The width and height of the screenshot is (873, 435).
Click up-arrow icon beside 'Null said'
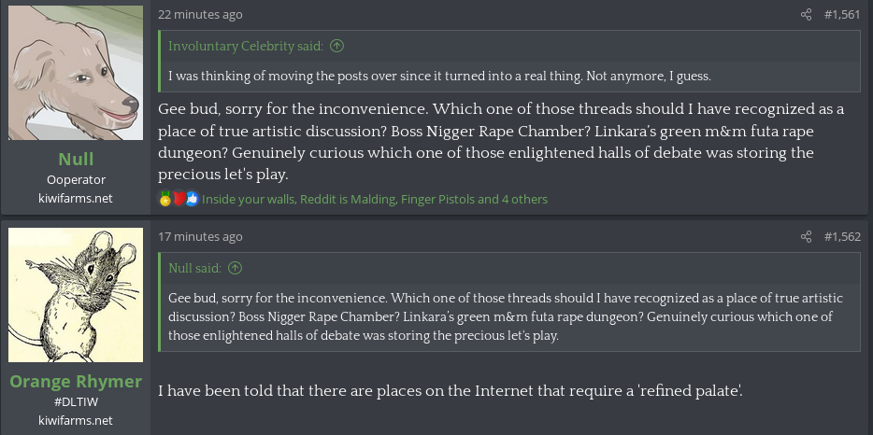click(x=235, y=268)
